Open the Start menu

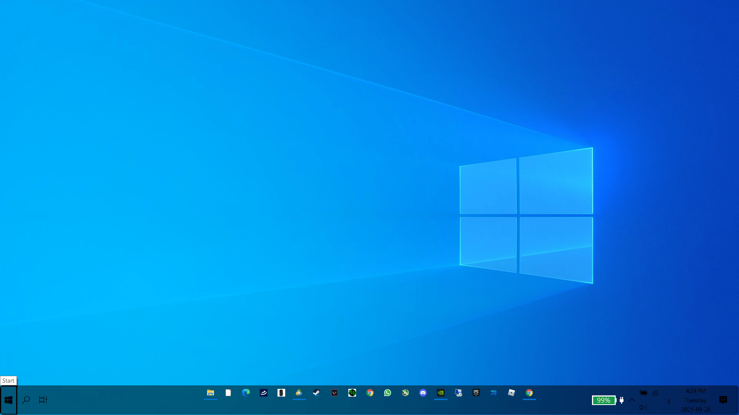[8, 400]
